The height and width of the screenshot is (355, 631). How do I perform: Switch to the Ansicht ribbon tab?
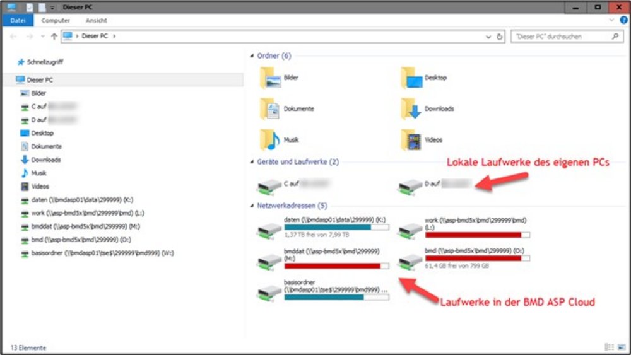click(x=96, y=20)
